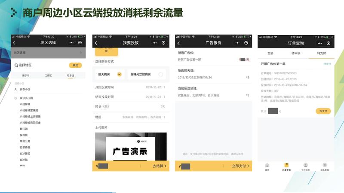Image resolution: width=344 pixels, height=193 pixels.
Task: Tap back arrow on 广告报价 screen
Action: pyautogui.click(x=178, y=43)
